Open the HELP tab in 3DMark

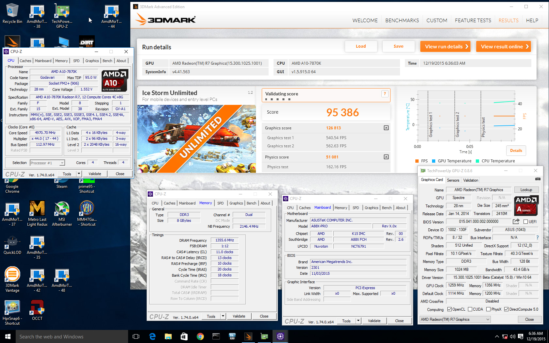pyautogui.click(x=532, y=20)
